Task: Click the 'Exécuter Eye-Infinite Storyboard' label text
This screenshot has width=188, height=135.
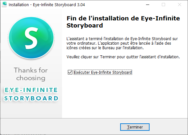Action: (x=103, y=73)
